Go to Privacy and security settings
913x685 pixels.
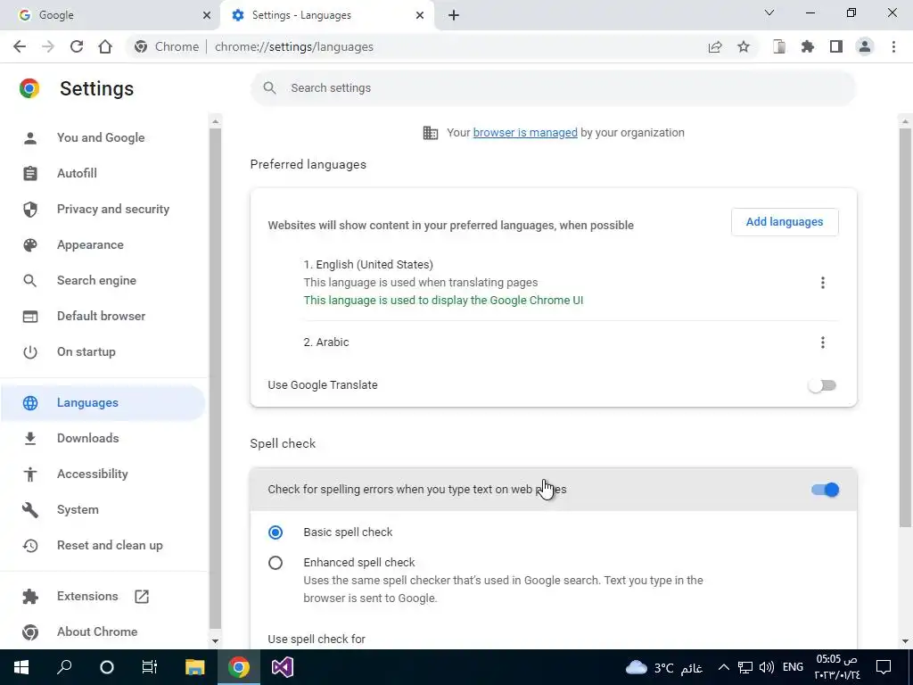[113, 209]
